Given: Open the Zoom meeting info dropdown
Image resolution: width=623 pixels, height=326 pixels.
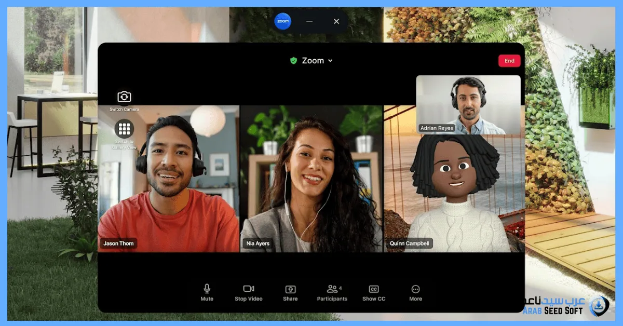Looking at the screenshot, I should coord(331,60).
